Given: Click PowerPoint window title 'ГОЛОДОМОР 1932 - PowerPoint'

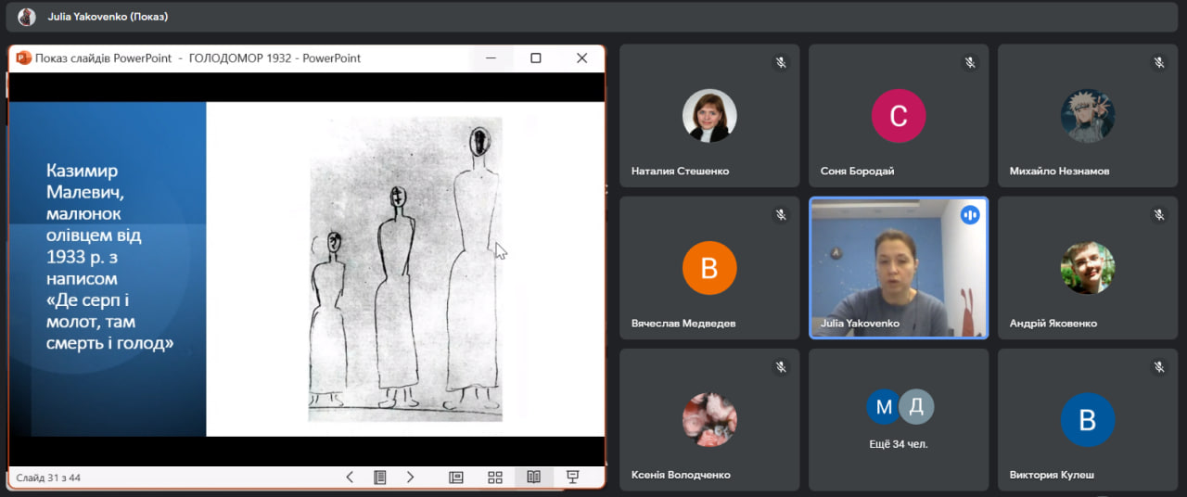Looking at the screenshot, I should 274,57.
